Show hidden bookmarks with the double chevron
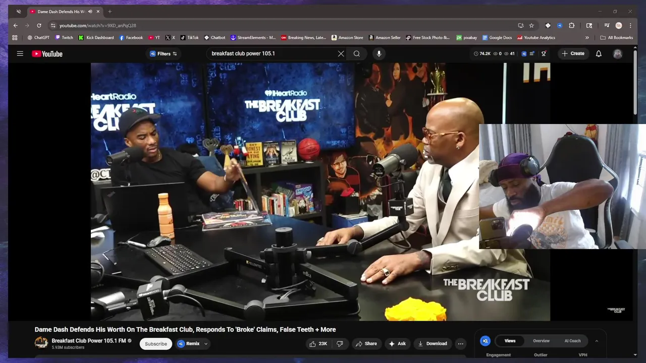This screenshot has height=363, width=646. pos(587,37)
